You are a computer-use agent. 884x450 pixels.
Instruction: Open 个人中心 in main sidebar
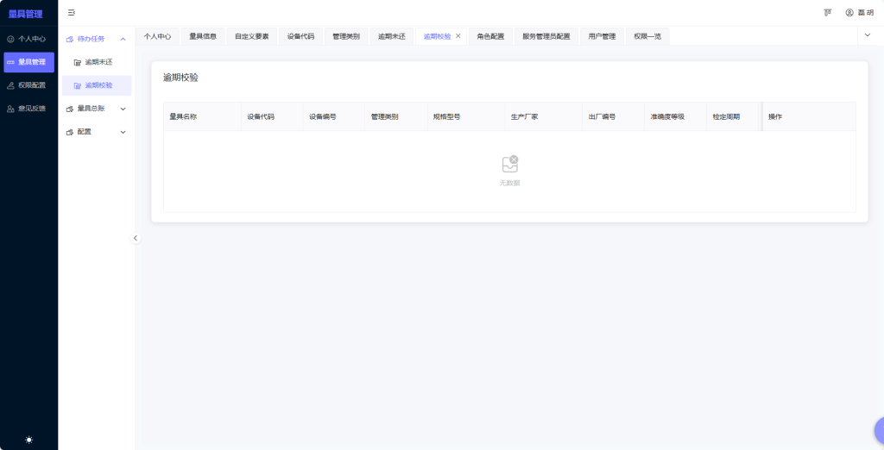(28, 40)
